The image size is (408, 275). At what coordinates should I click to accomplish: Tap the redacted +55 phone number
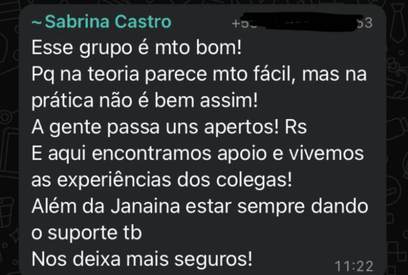point(302,22)
